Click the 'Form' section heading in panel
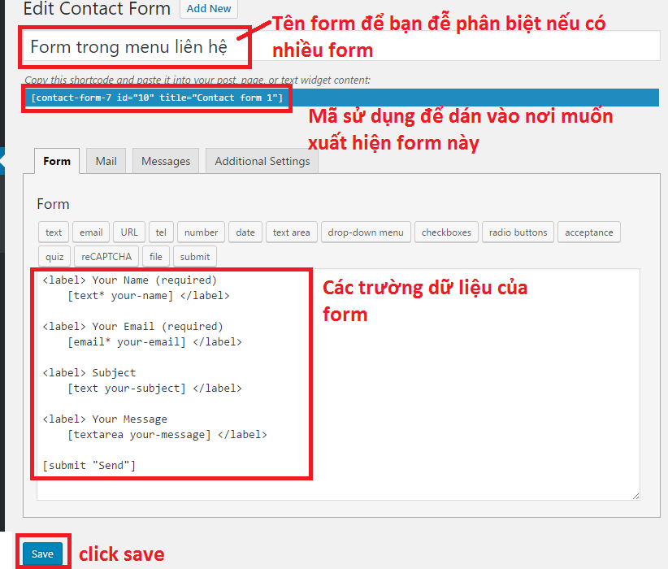 point(53,204)
